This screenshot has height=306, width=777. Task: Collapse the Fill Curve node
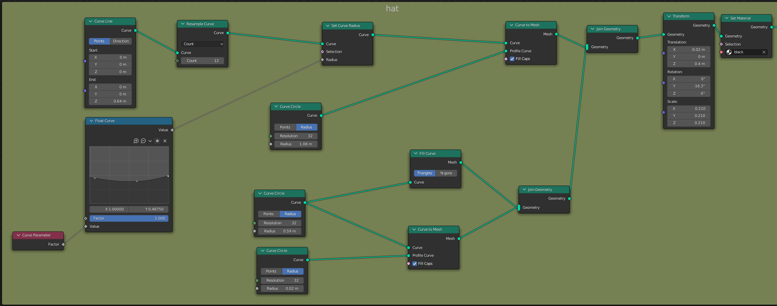[x=416, y=154]
